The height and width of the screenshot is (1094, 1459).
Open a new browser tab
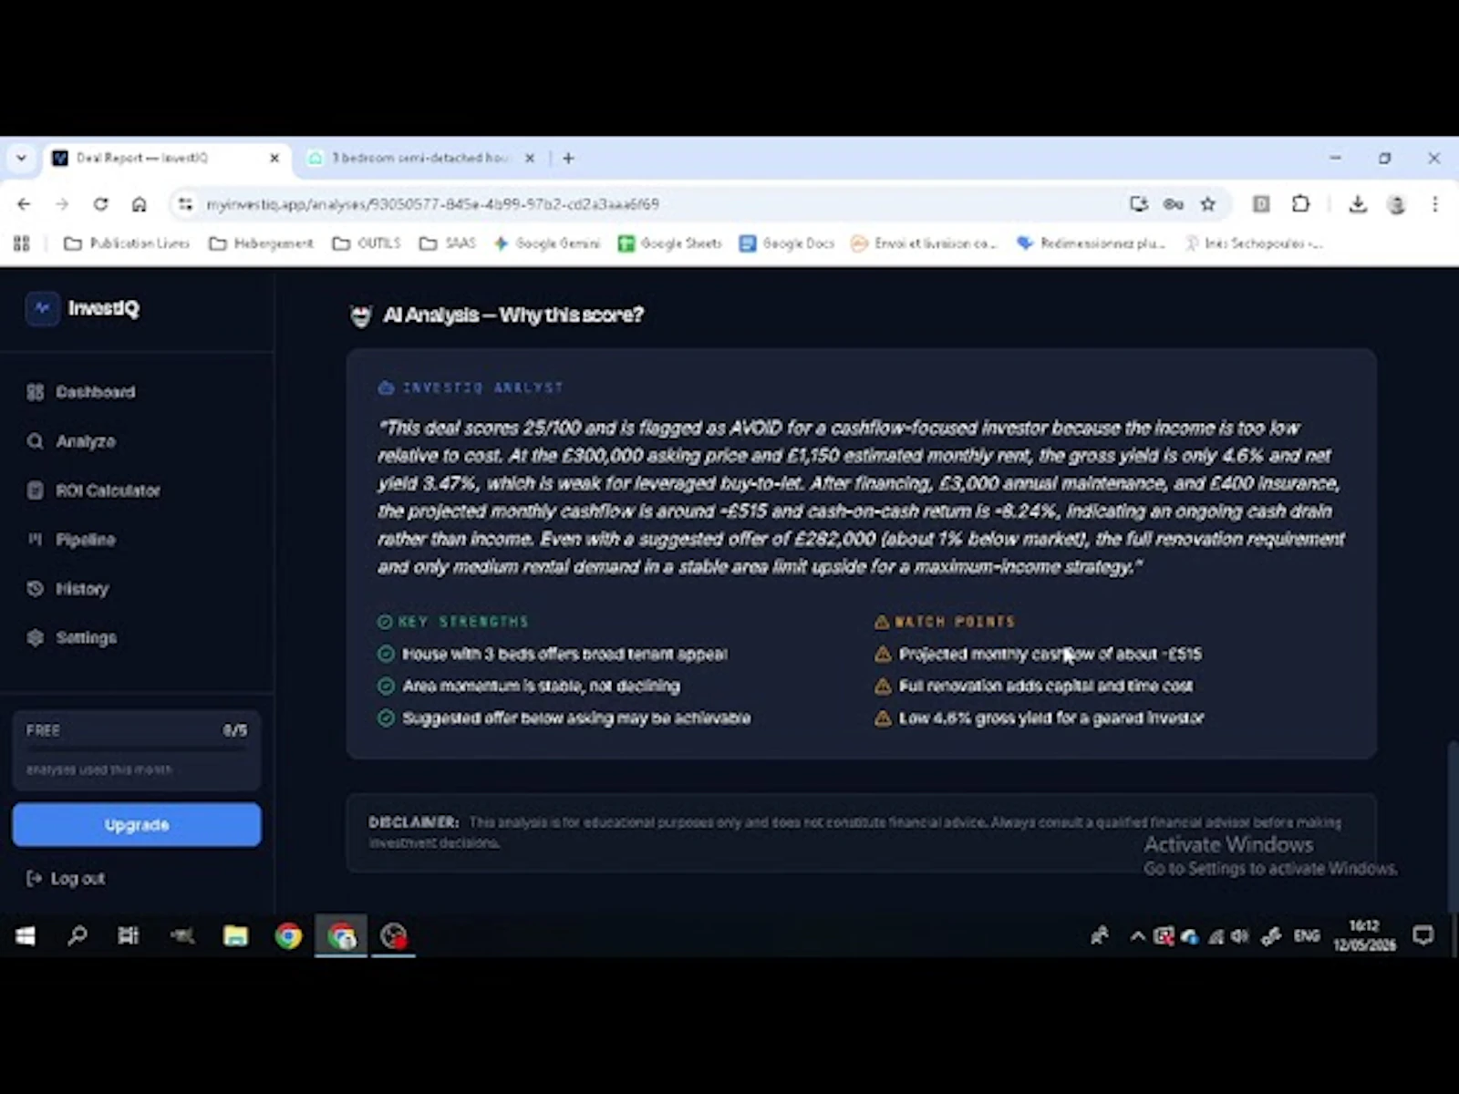pos(568,158)
